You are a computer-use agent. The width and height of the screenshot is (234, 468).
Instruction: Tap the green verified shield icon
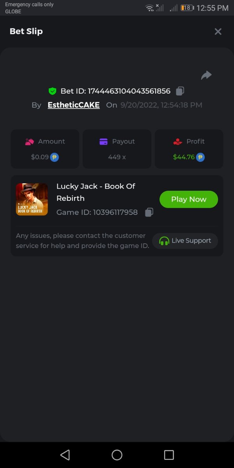pyautogui.click(x=52, y=91)
